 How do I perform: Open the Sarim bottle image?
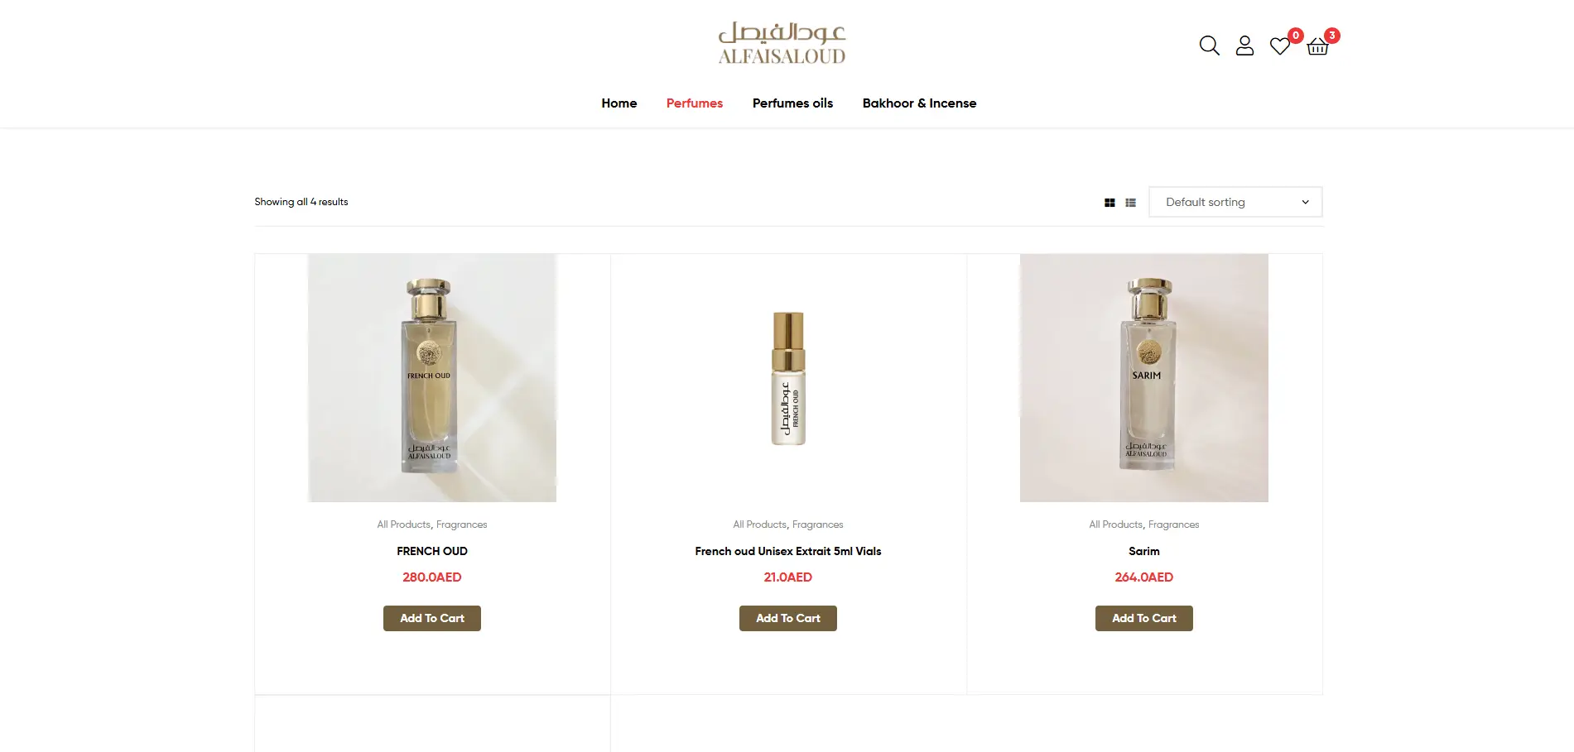[1144, 378]
